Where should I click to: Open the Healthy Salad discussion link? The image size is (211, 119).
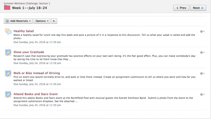tap(24, 31)
